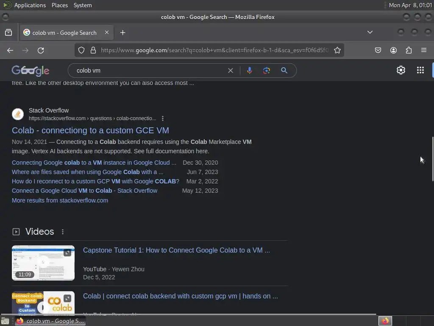Open the Save to Pocket icon
Screen dimensions: 434x326
[378, 50]
